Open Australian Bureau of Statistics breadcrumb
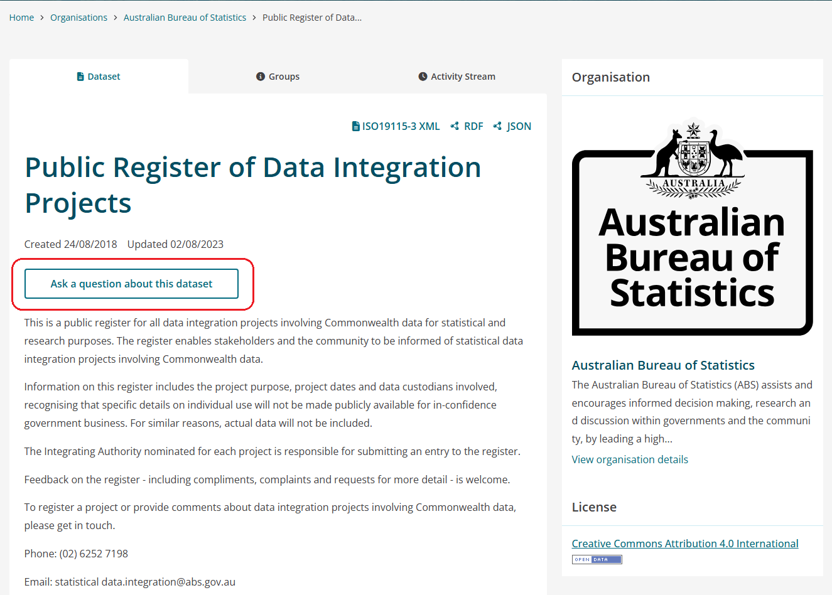The height and width of the screenshot is (595, 832). click(x=185, y=18)
